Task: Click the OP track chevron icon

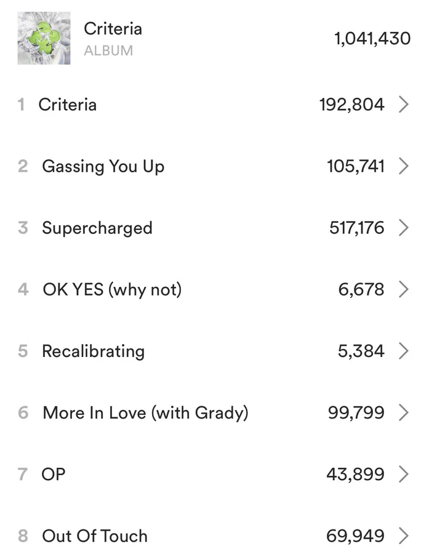Action: click(x=404, y=474)
